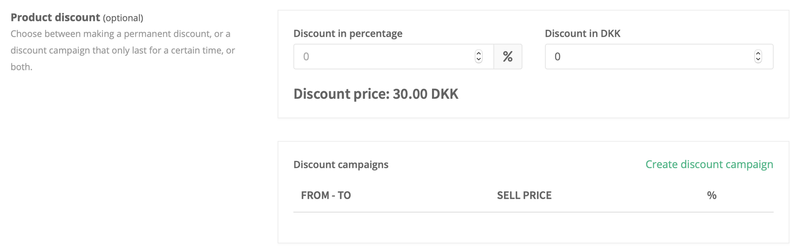This screenshot has height=251, width=803.
Task: Click the stepper control in DKK field
Action: 758,56
